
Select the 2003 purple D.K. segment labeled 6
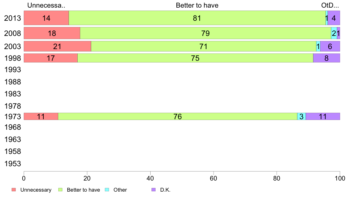330,46
